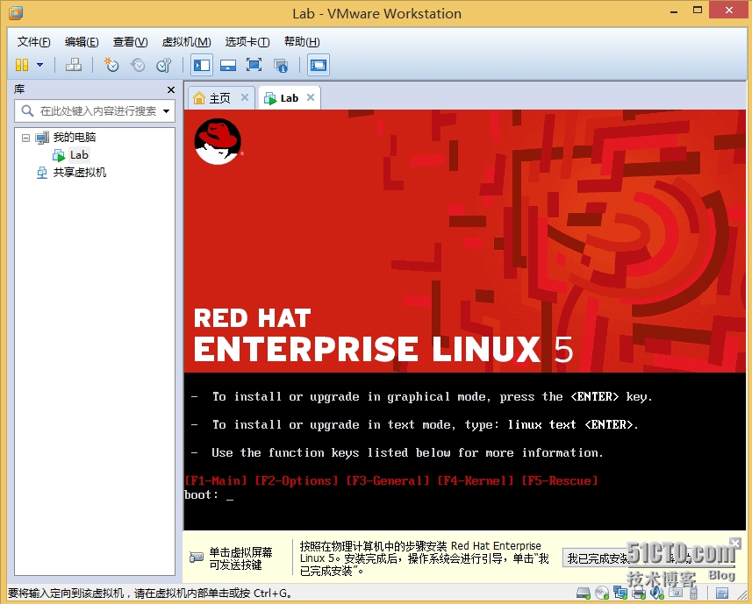
Task: Pause the virtual machine with the yellow pause button
Action: 22,65
